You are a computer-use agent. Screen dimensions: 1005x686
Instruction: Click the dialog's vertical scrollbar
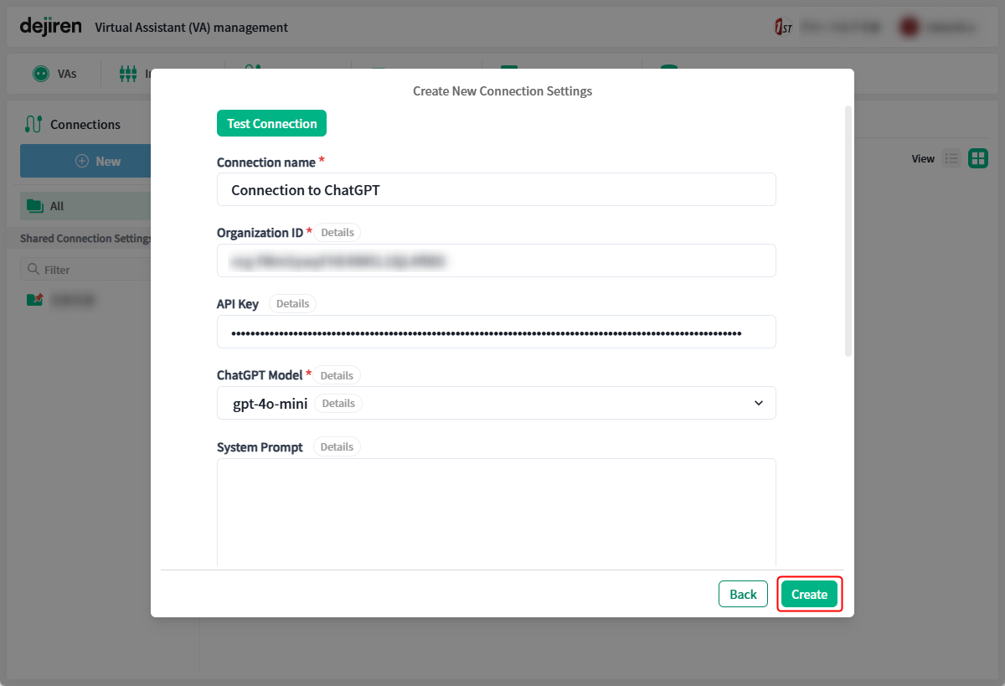[x=848, y=230]
